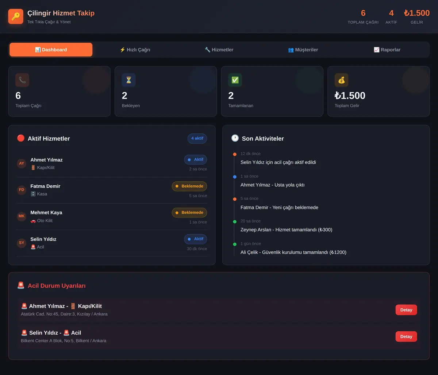Click the AY avatar for Ahmet Yılmaz
The image size is (438, 375).
pos(22,163)
